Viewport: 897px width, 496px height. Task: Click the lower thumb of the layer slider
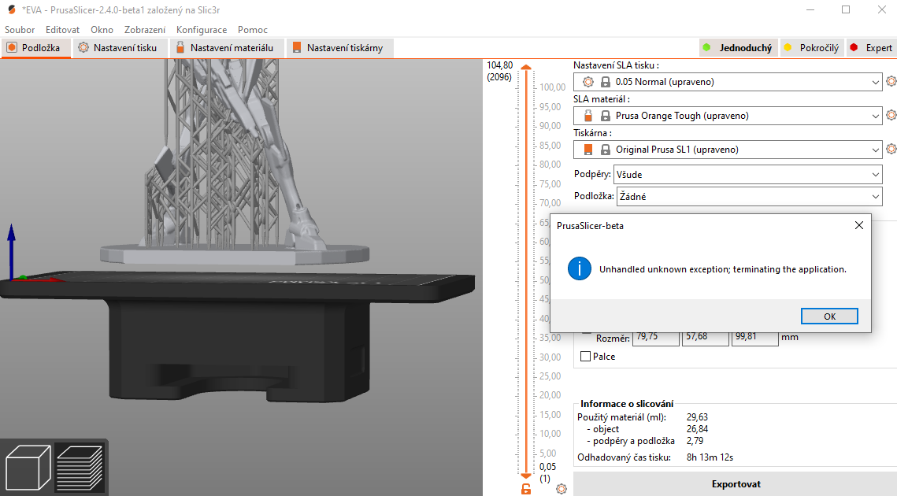[x=526, y=476]
